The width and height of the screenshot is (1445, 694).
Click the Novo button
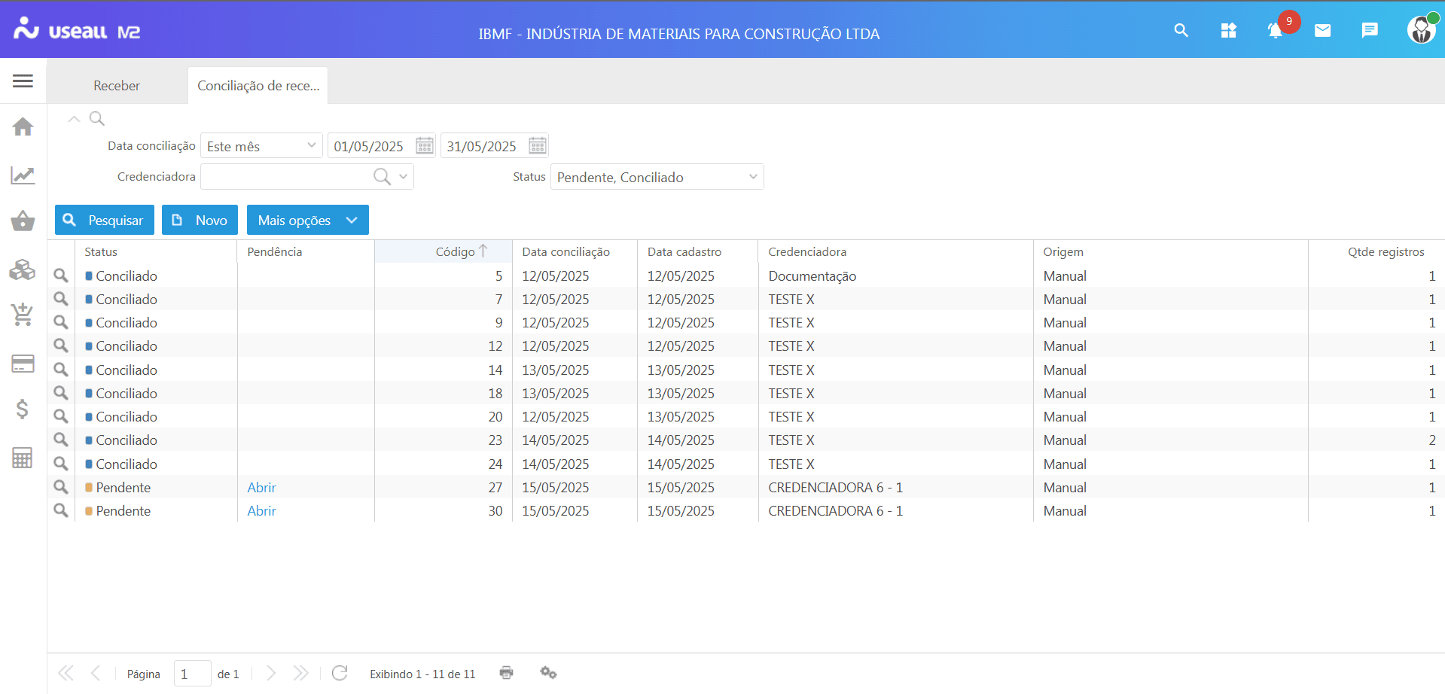pos(200,220)
